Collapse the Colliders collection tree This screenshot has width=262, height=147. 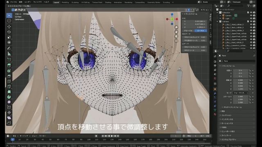point(217,22)
